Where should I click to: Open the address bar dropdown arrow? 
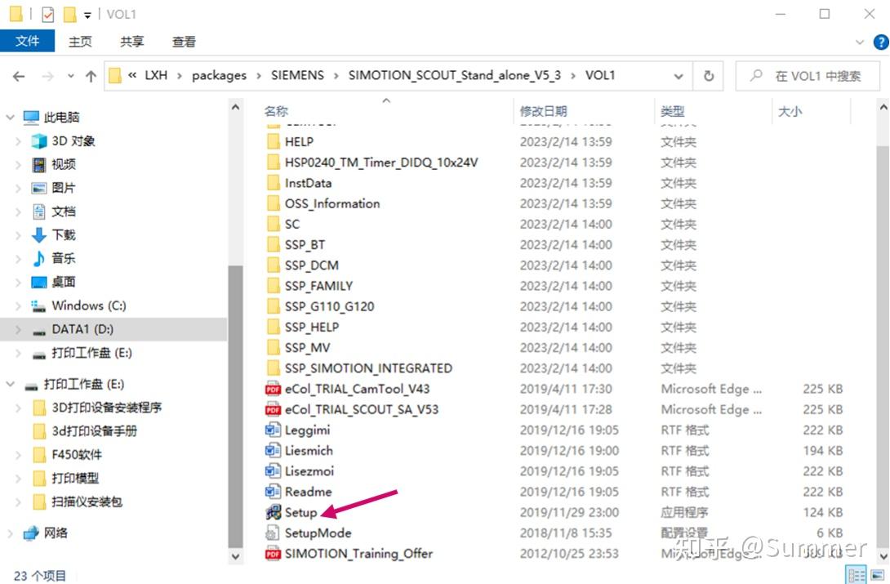(x=679, y=75)
